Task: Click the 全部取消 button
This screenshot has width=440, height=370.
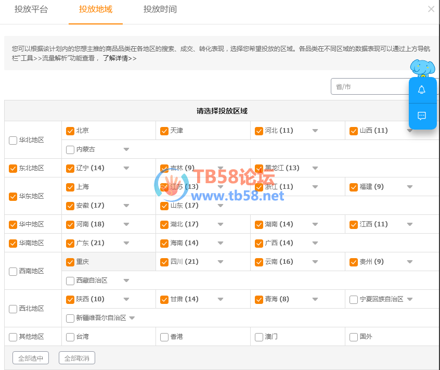Action: point(77,358)
